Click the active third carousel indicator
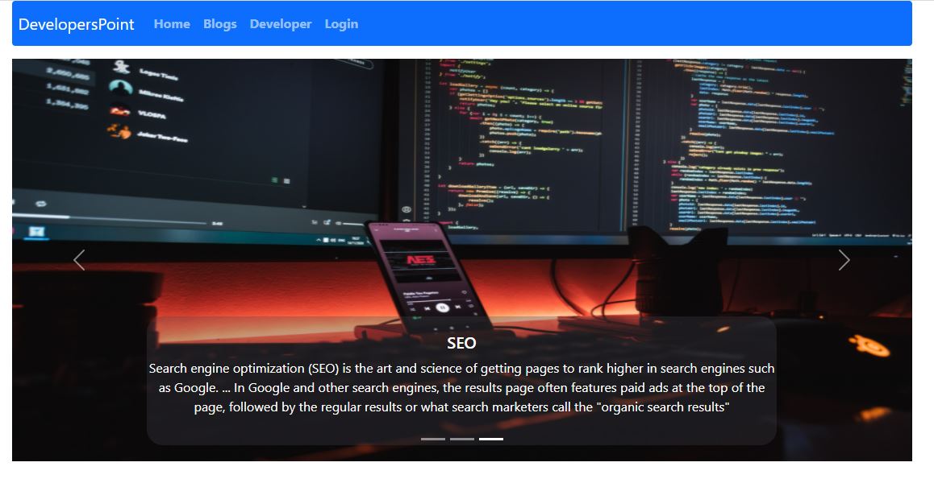Image resolution: width=934 pixels, height=483 pixels. pyautogui.click(x=491, y=439)
